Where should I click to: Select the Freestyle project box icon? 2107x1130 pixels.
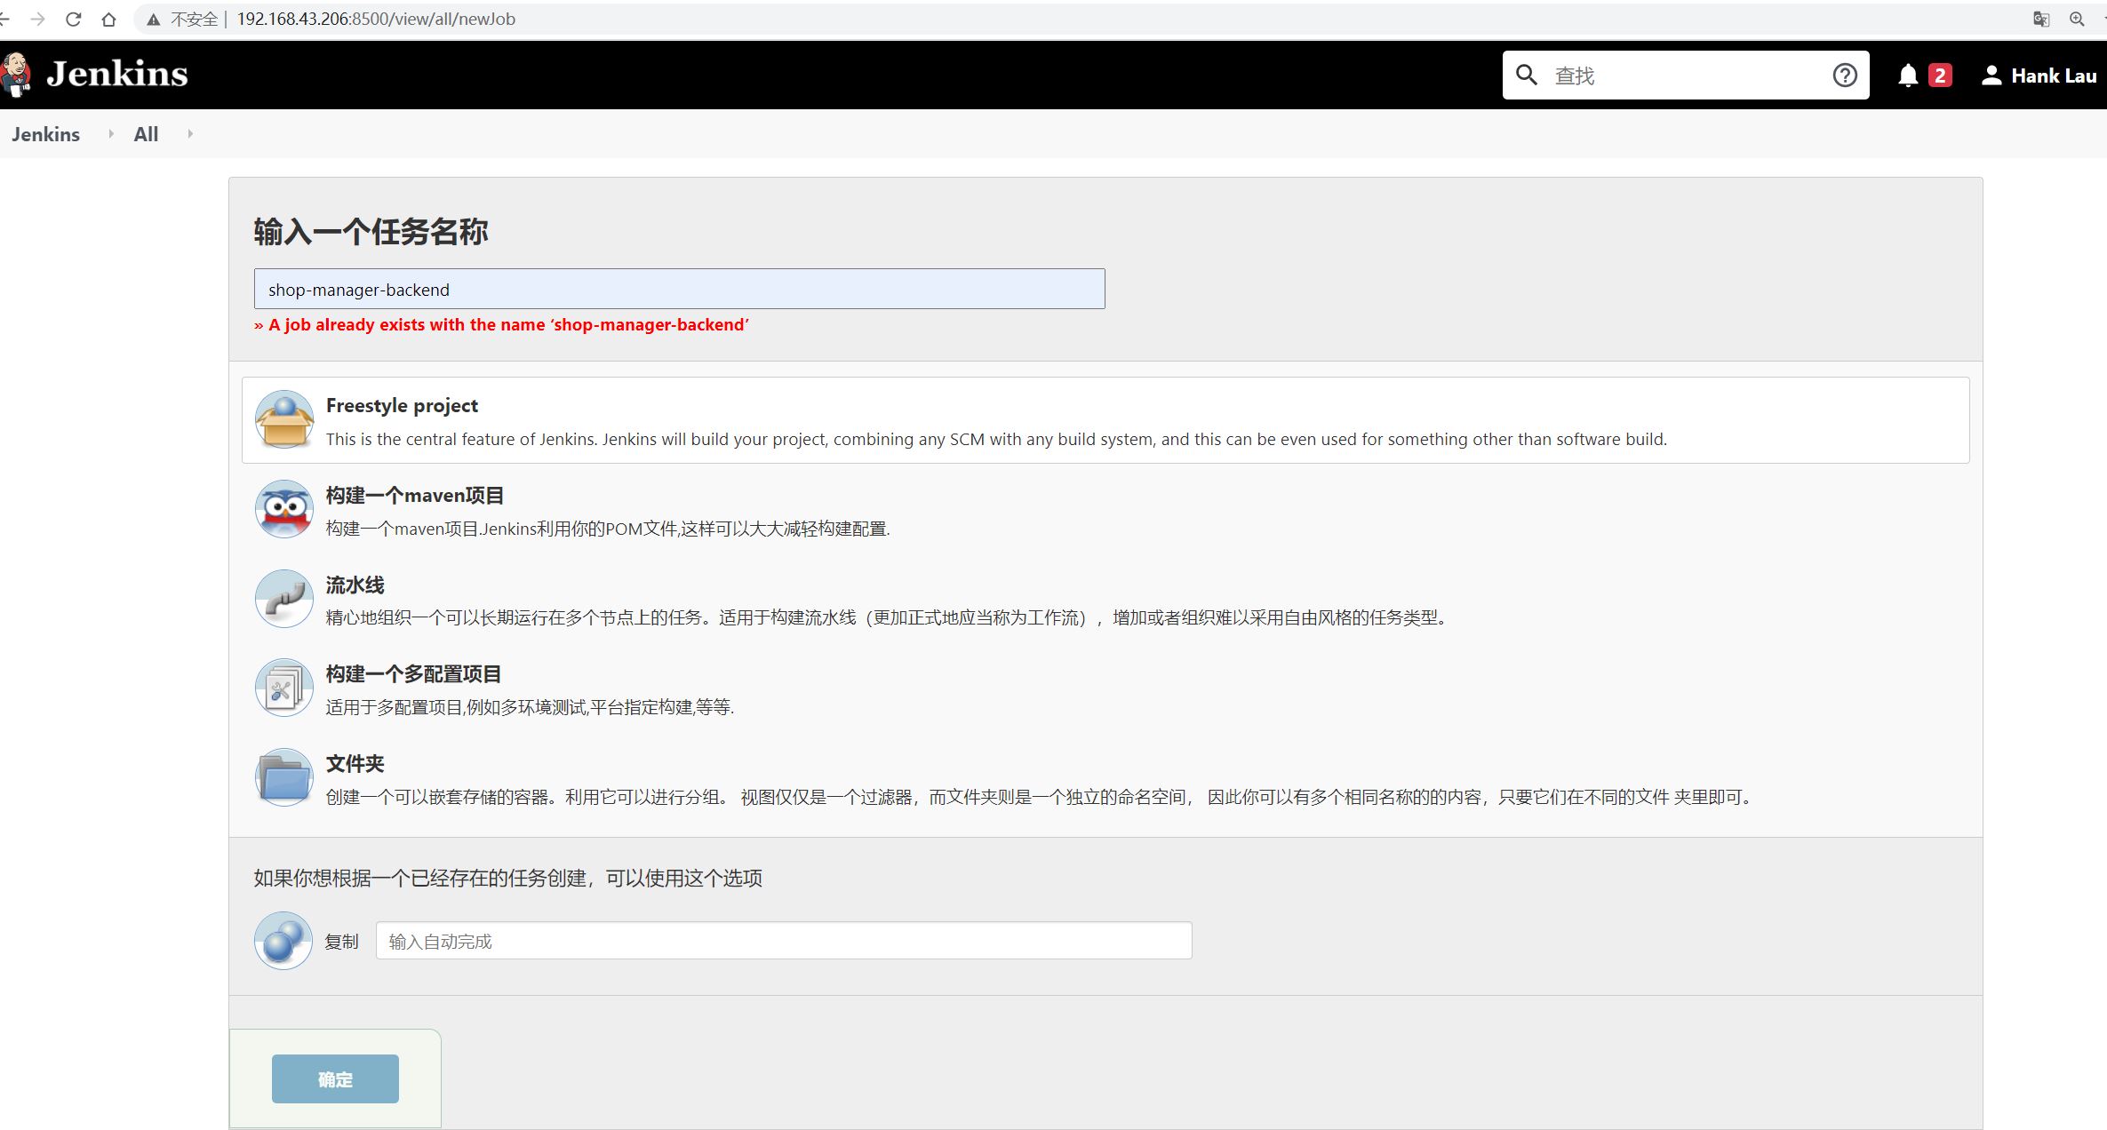283,419
